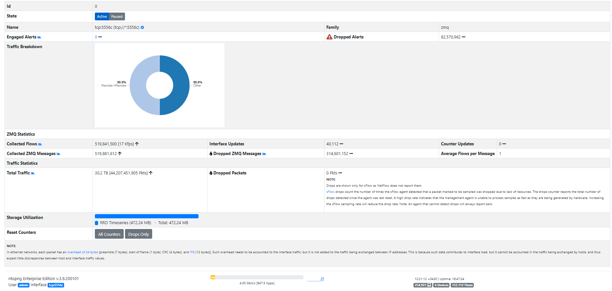Click the '0 Pkts' dropped packets value
This screenshot has height=291, width=612.
tap(332, 173)
